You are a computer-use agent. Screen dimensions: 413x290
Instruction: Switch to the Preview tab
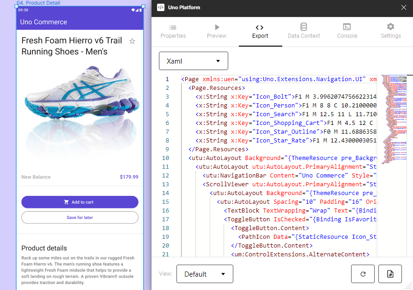click(217, 31)
